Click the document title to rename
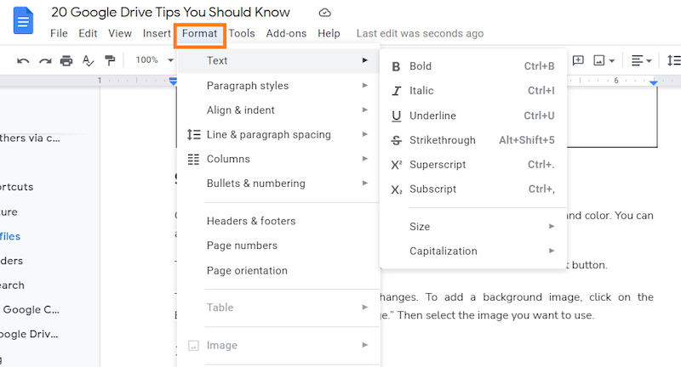The width and height of the screenshot is (681, 367). [x=171, y=12]
